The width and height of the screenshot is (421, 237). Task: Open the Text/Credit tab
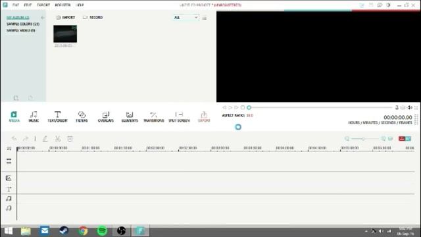pos(57,117)
